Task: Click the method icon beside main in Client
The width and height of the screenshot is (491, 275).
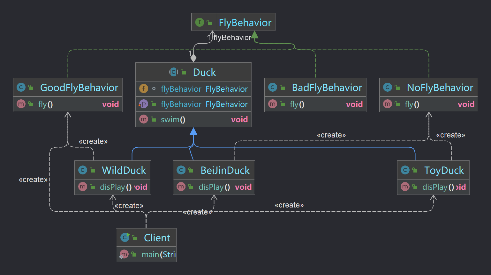Action: tap(124, 254)
